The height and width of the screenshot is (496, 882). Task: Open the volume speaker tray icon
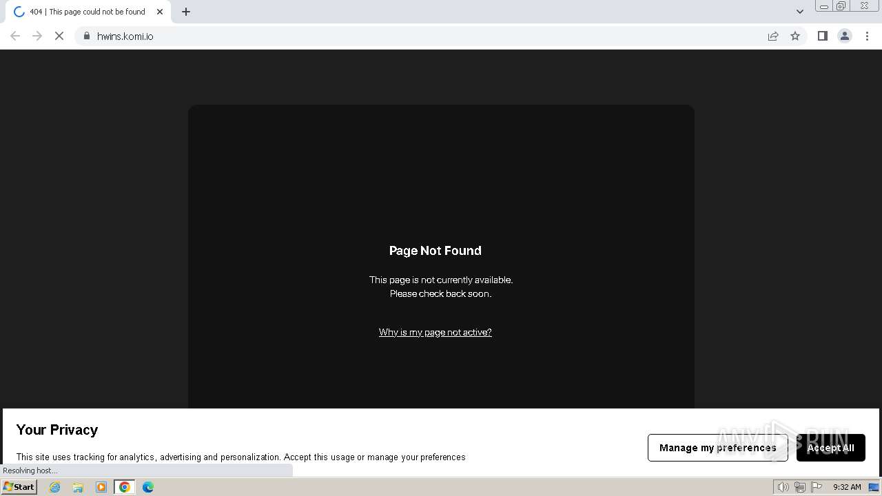pyautogui.click(x=783, y=487)
